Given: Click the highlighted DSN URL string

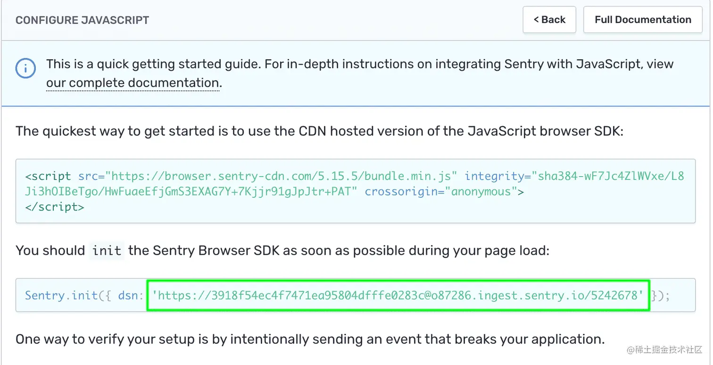Looking at the screenshot, I should click(398, 296).
